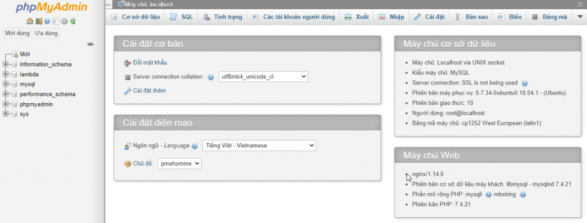
Task: Click the Ưa dùng favorites button
Action: point(46,33)
